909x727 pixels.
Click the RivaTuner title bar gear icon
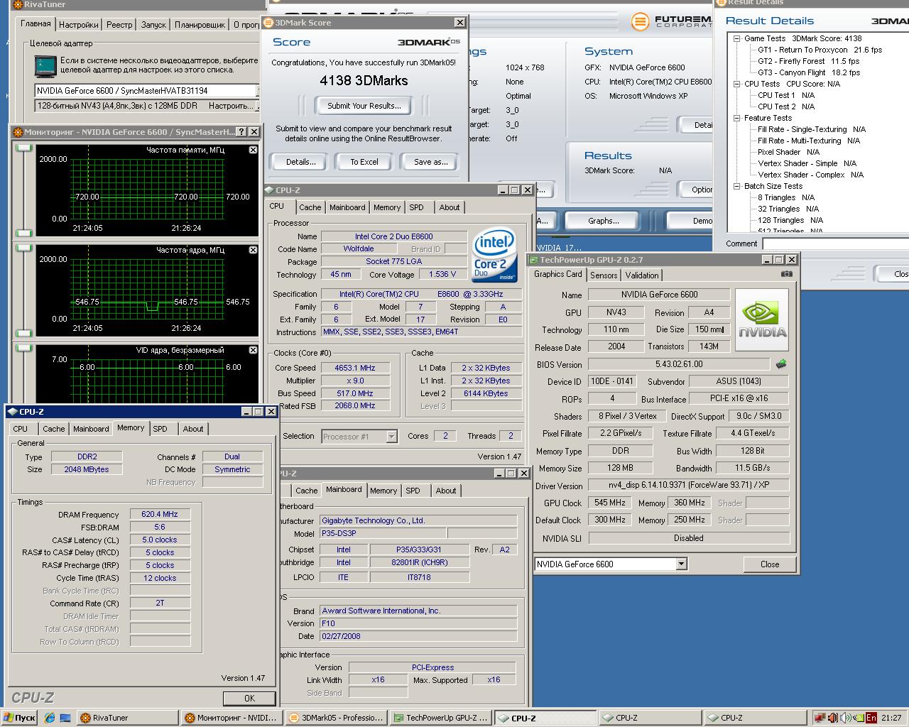pyautogui.click(x=18, y=5)
